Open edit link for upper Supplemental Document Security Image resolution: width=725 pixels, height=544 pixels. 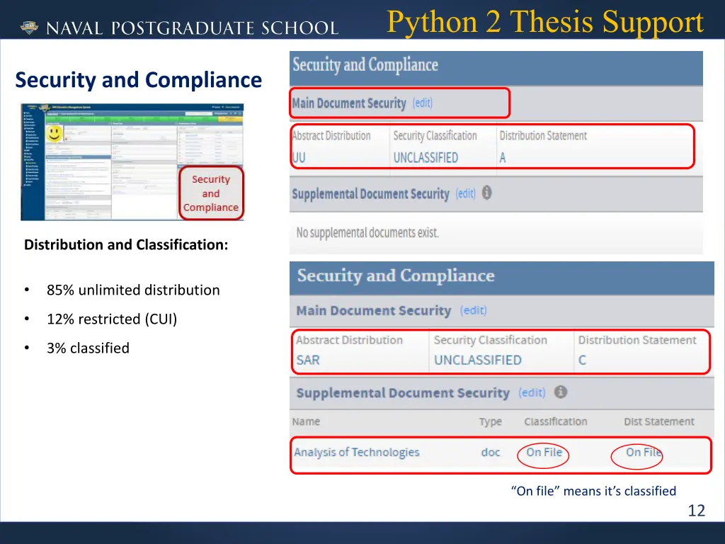466,193
